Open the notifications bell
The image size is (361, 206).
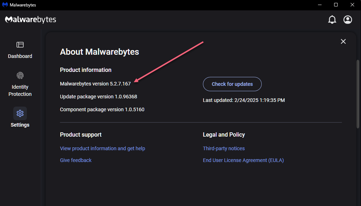332,20
